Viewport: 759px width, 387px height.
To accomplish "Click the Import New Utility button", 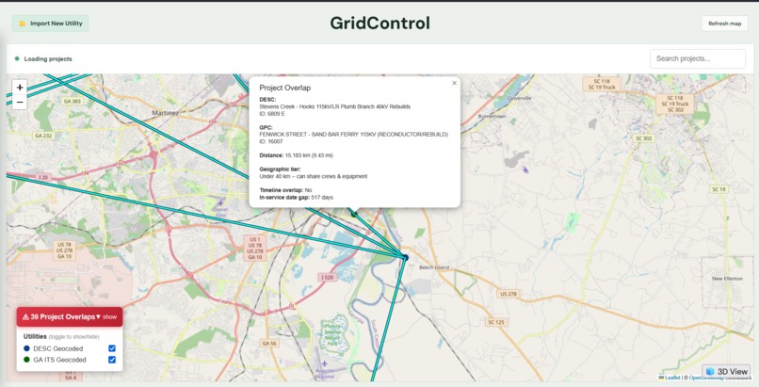I will (x=50, y=24).
